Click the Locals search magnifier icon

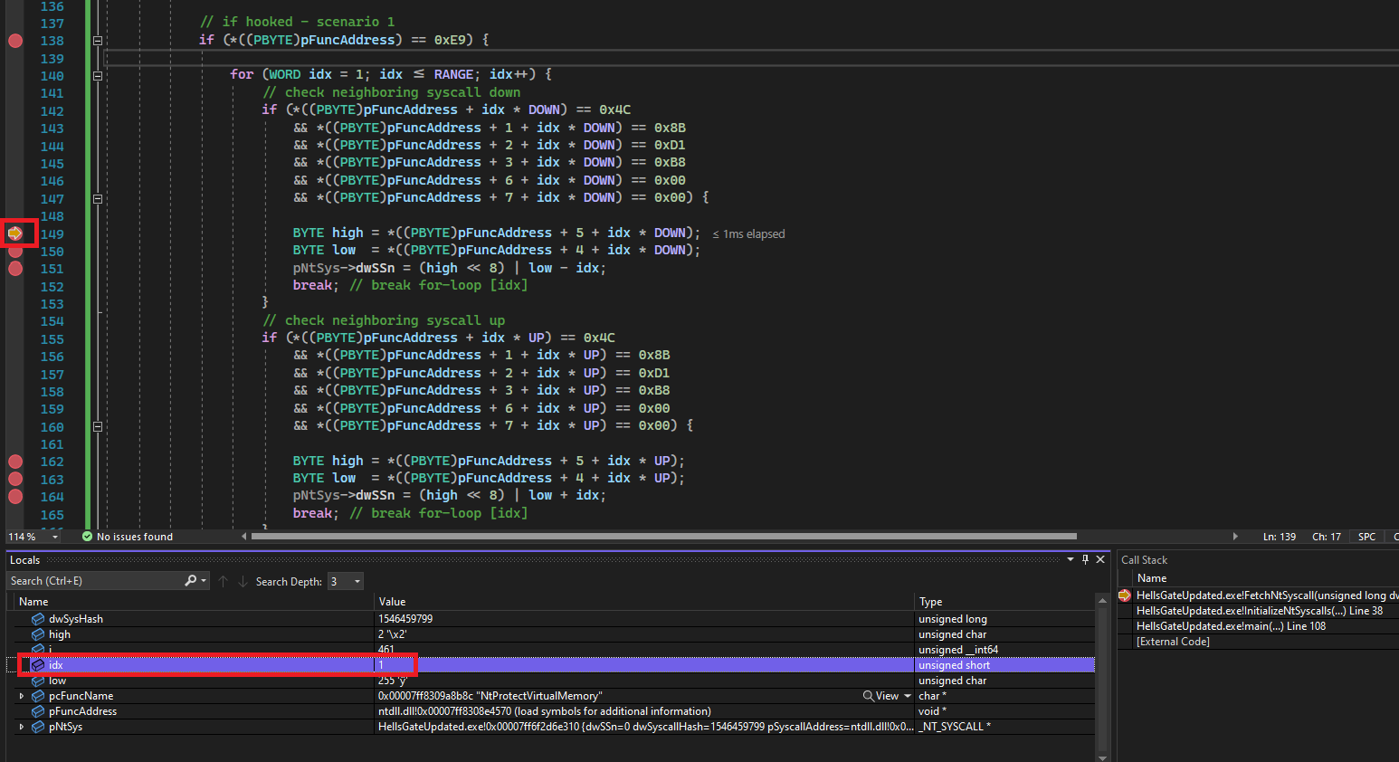(x=190, y=581)
